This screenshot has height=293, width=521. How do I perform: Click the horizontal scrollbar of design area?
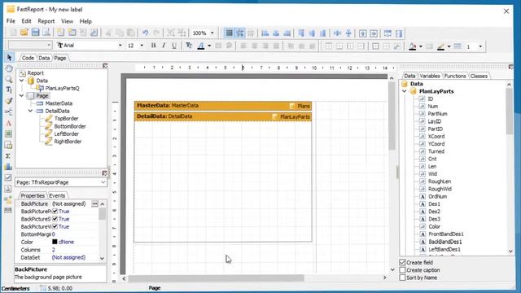coord(217,278)
